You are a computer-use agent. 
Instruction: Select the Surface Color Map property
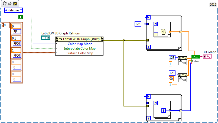[x=80, y=53]
